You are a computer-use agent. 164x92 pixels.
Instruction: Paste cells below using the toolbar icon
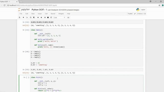pos(34,18)
